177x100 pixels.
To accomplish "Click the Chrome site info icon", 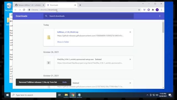I will (x=29, y=10).
